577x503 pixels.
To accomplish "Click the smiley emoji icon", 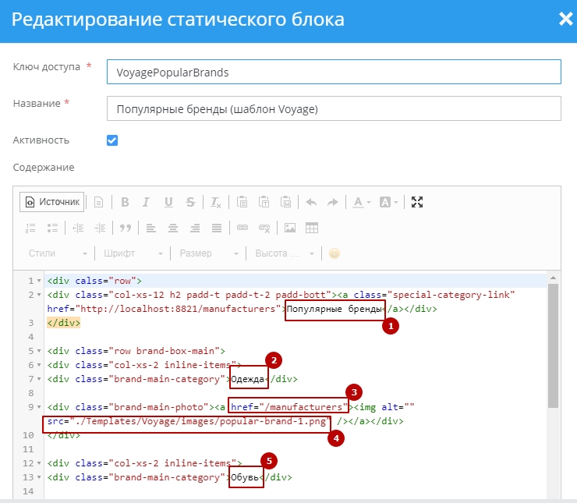I will (x=335, y=253).
